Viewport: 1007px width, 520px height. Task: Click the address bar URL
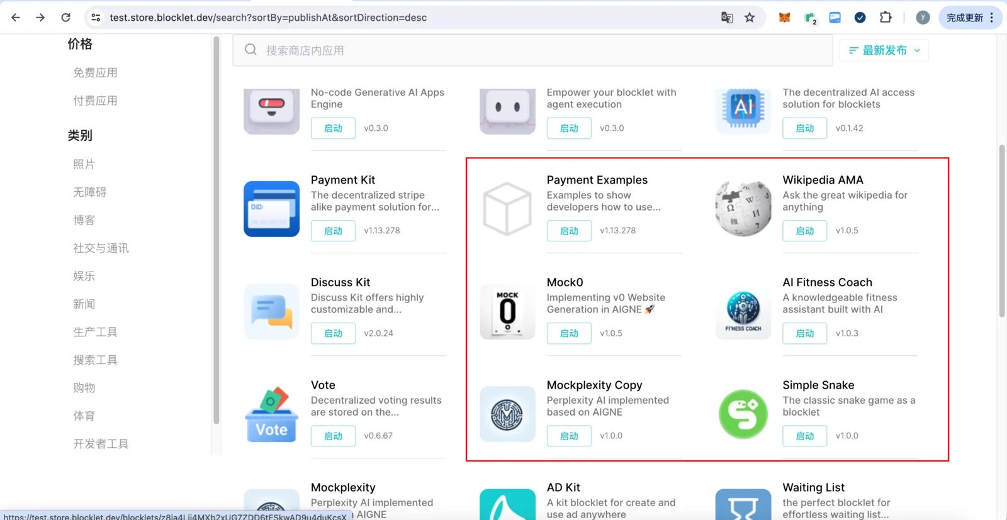click(x=268, y=18)
